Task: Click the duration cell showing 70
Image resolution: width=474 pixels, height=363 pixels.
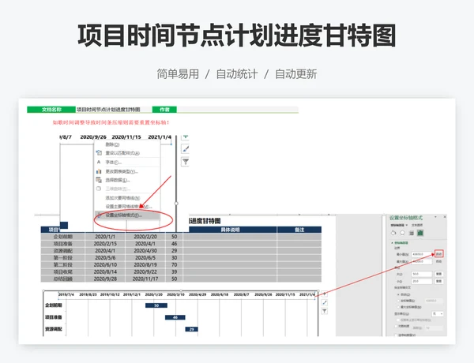Action: click(x=174, y=264)
